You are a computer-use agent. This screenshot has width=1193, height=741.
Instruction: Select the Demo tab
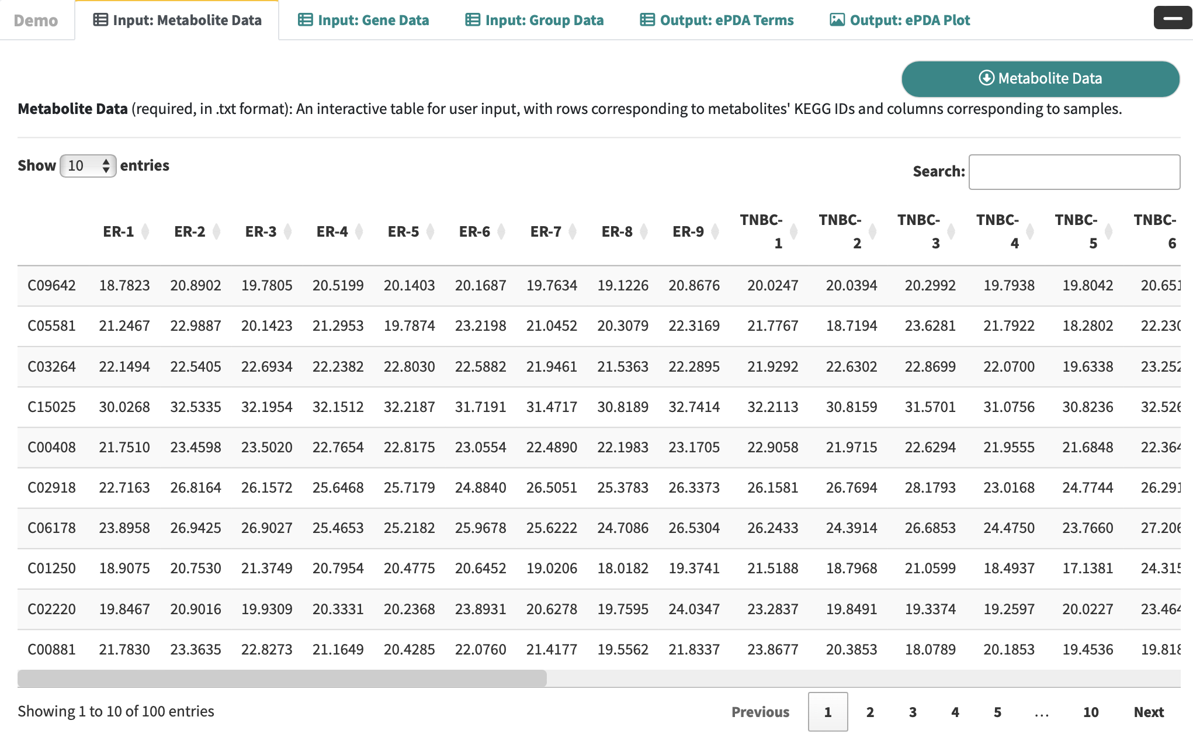click(36, 20)
